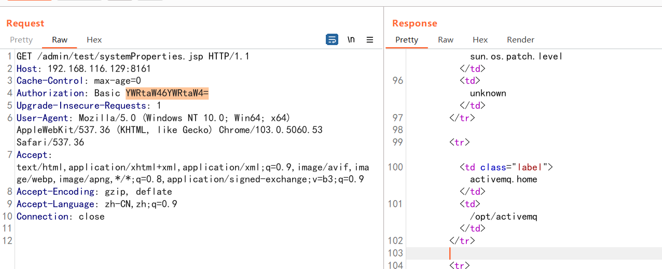Place cursor on empty line 12 of request

(104, 240)
